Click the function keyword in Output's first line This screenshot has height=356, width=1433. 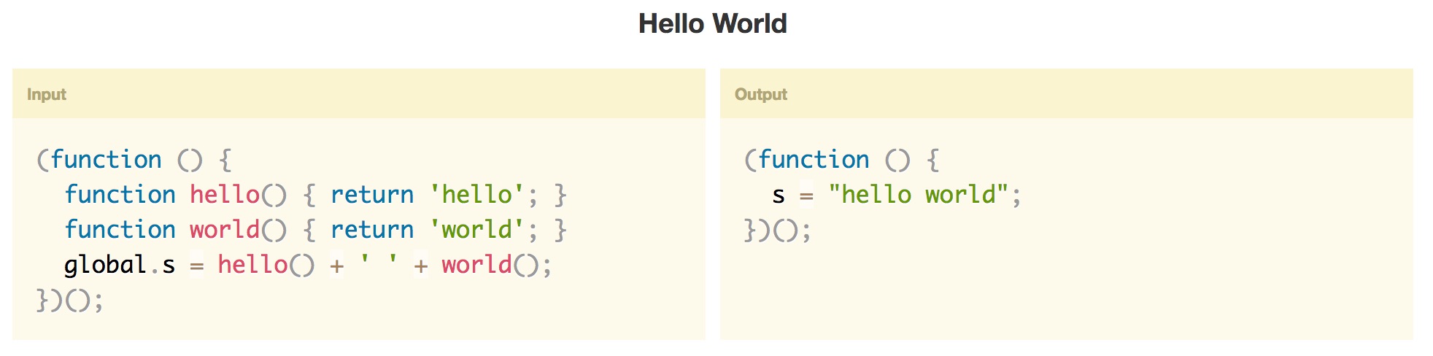click(814, 160)
